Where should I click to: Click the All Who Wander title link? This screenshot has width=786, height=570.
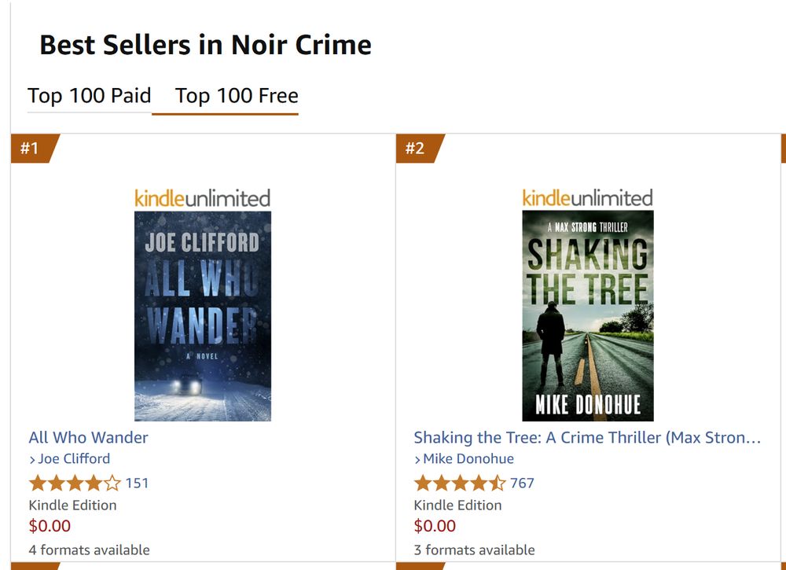[88, 437]
